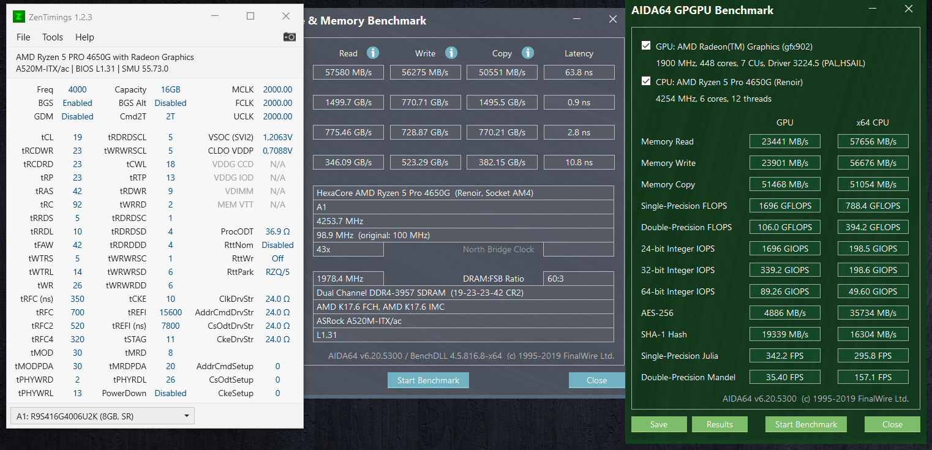Select the tRC value 92
This screenshot has width=932, height=450.
[x=77, y=204]
